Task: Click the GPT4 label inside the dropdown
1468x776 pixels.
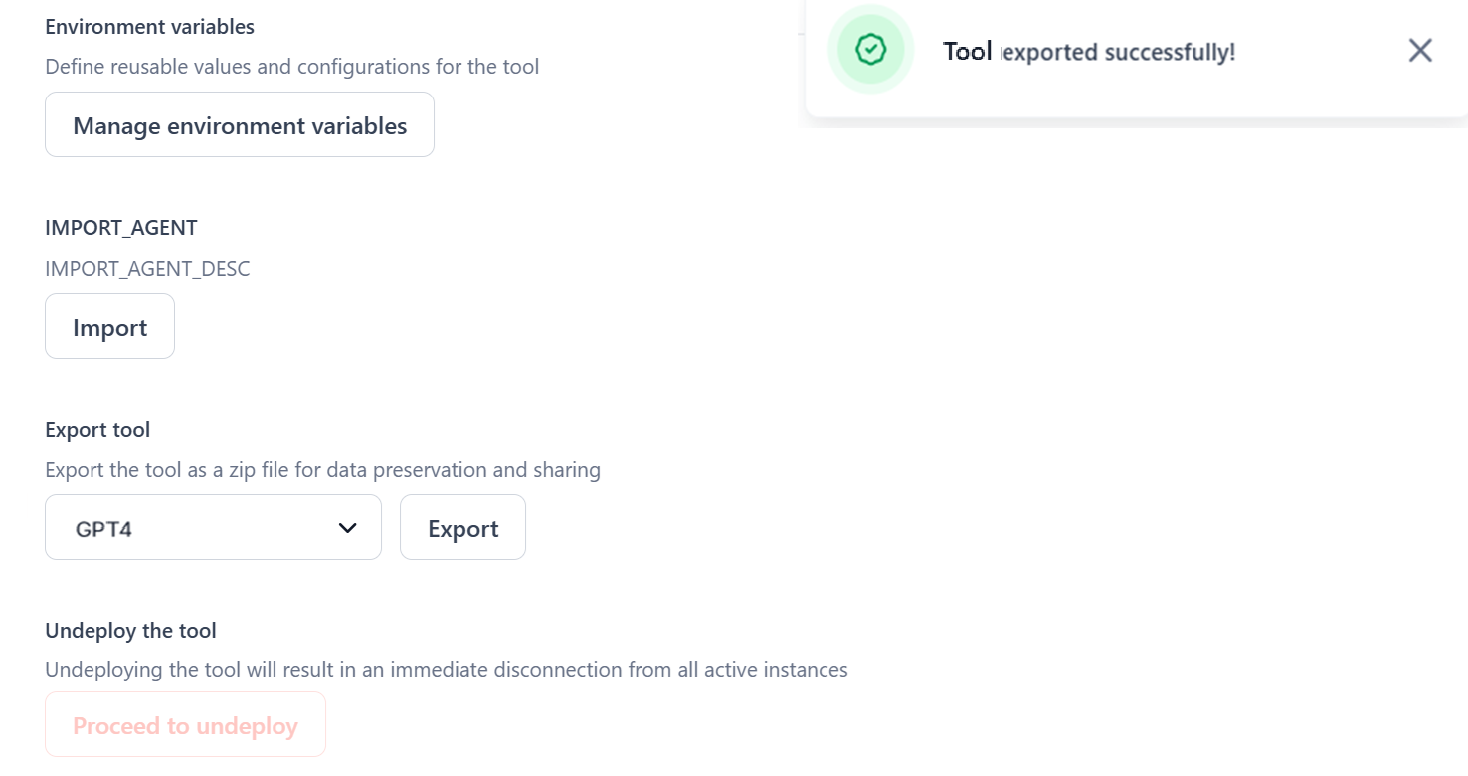Action: 104,529
